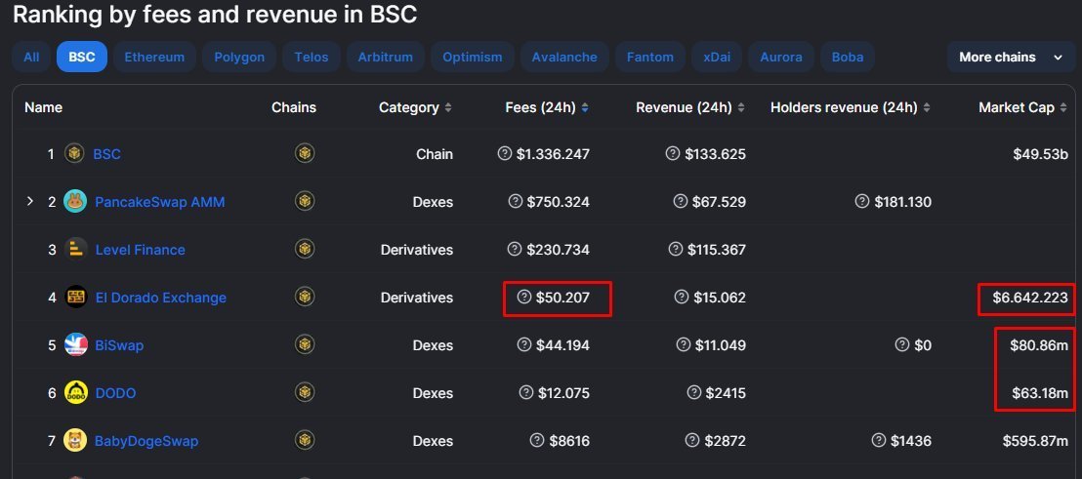Click chain icon in DODO row
Viewport: 1082px width, 479px height.
point(305,392)
